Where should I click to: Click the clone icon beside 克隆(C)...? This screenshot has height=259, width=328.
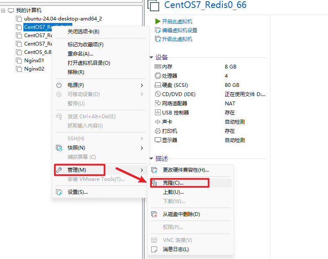[154, 183]
